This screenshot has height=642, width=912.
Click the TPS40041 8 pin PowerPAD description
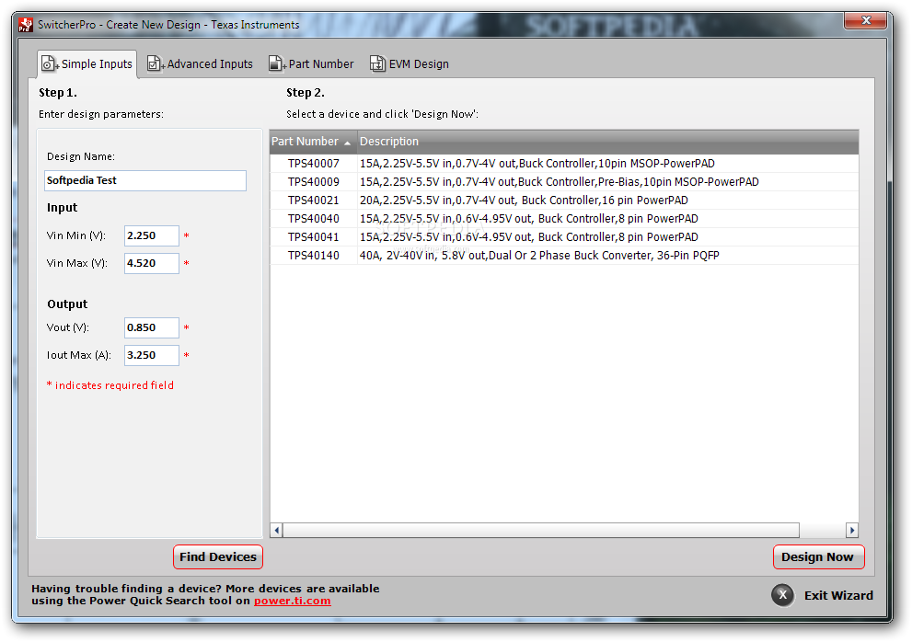pyautogui.click(x=529, y=236)
